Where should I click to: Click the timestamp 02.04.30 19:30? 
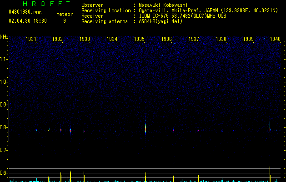tap(28, 21)
